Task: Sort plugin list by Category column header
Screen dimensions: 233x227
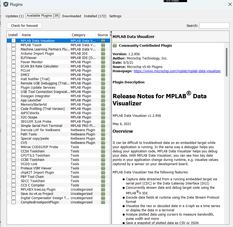Action: [x=83, y=35]
